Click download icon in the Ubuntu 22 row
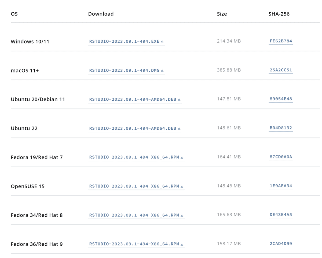The height and width of the screenshot is (258, 322). tap(179, 129)
